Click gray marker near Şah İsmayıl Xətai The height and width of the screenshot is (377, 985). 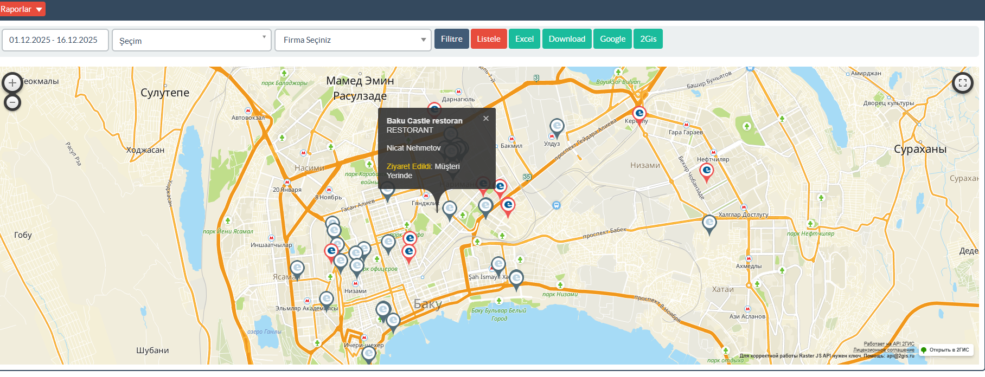498,265
